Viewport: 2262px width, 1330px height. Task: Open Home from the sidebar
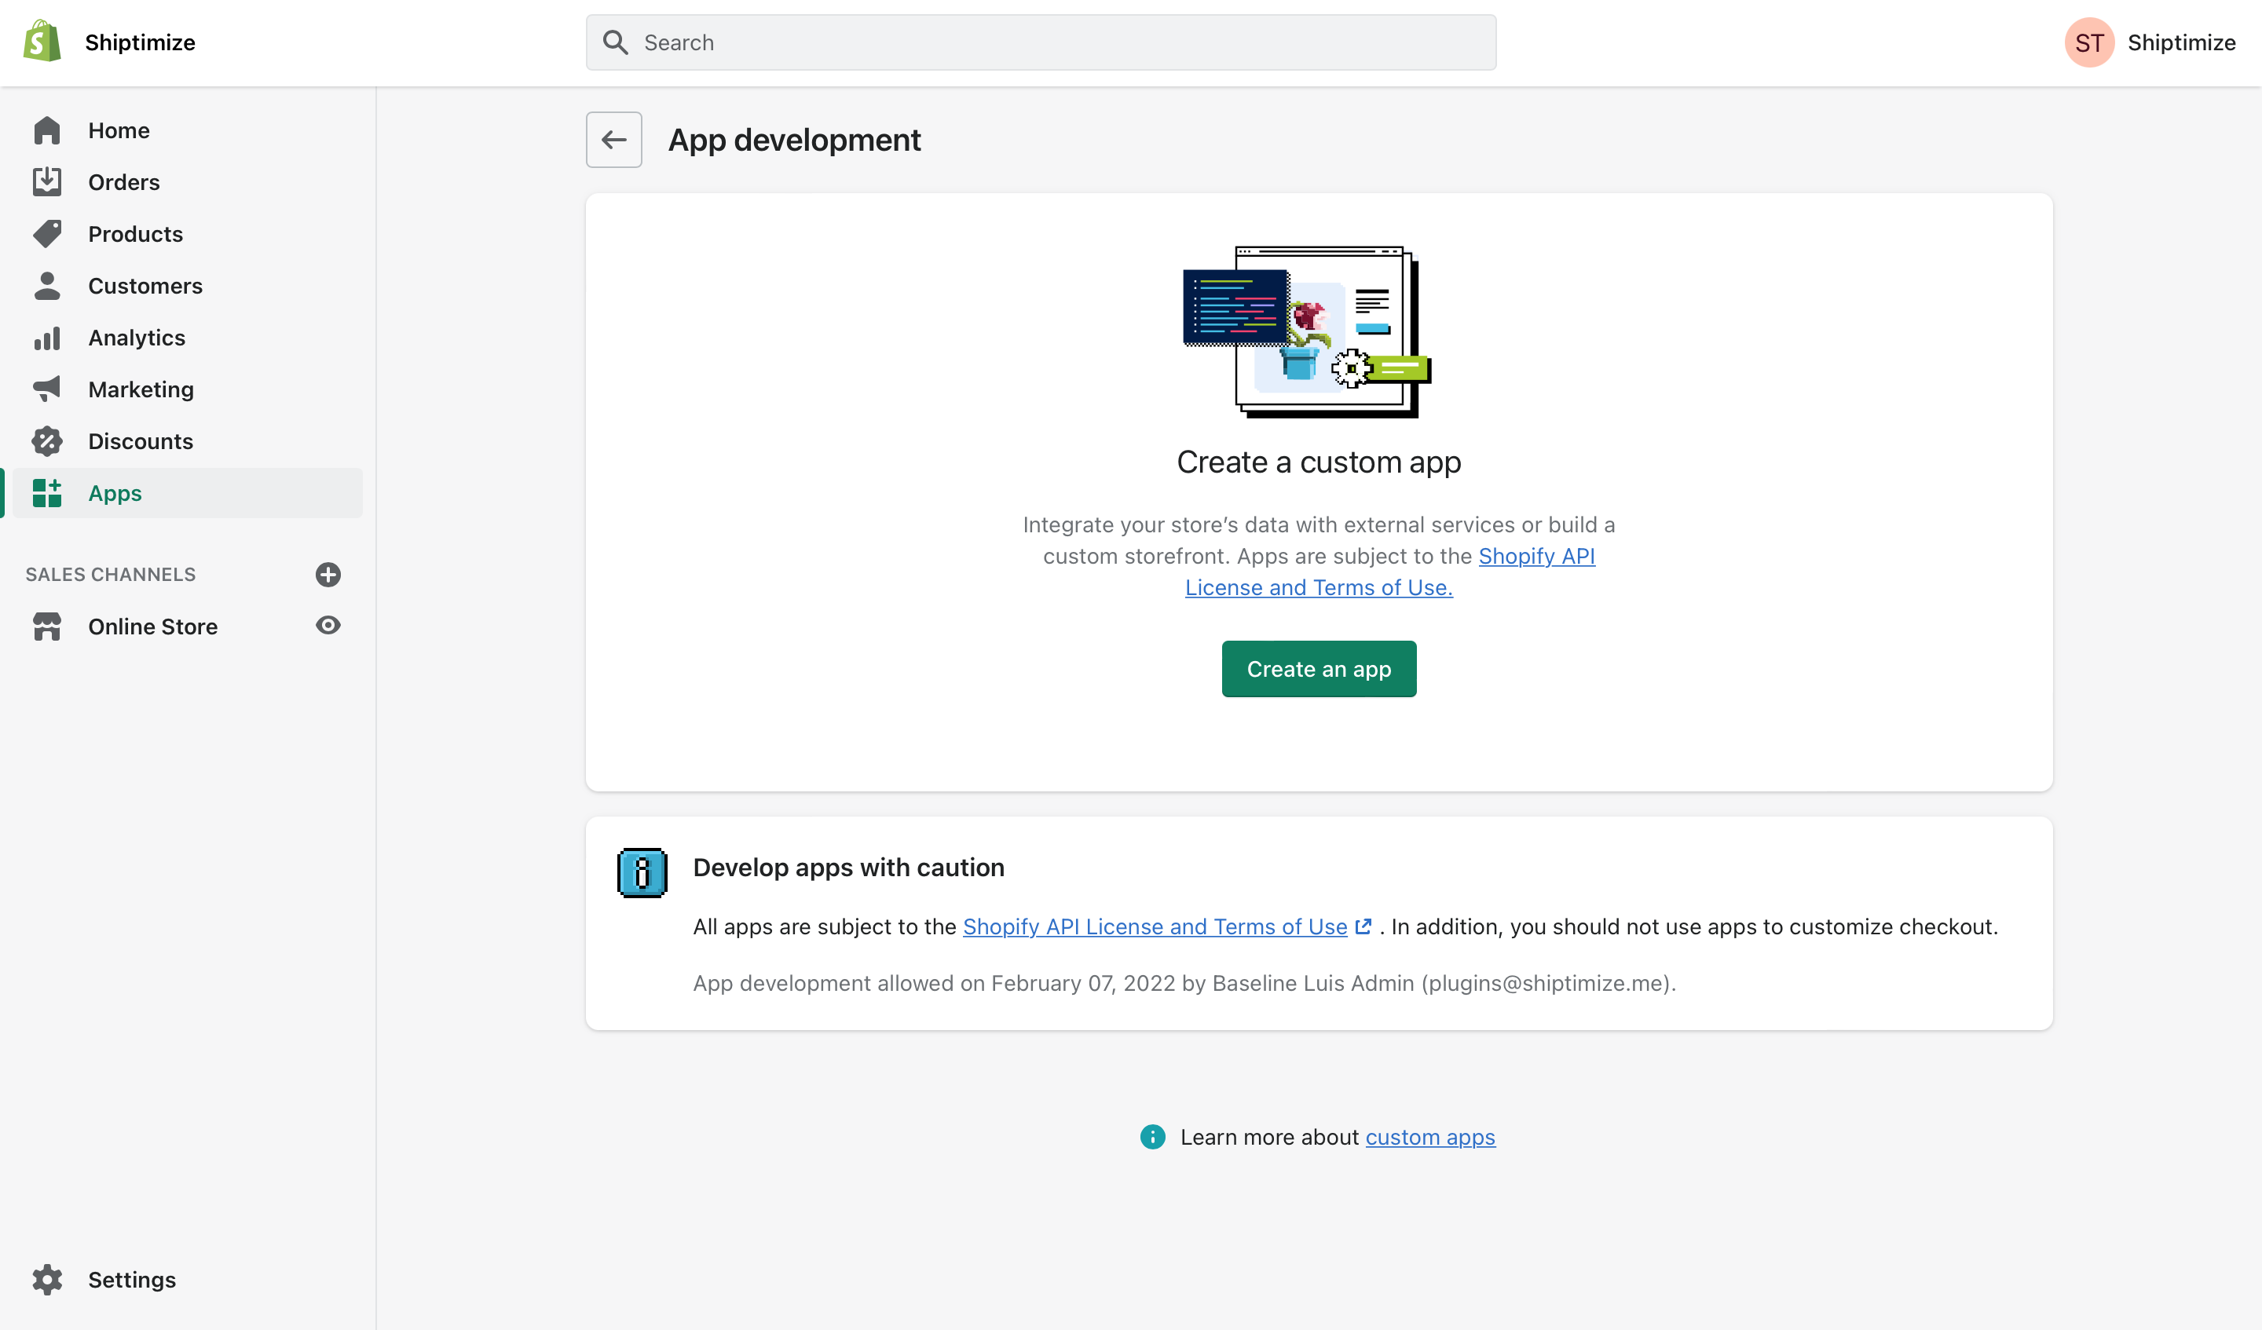[119, 130]
